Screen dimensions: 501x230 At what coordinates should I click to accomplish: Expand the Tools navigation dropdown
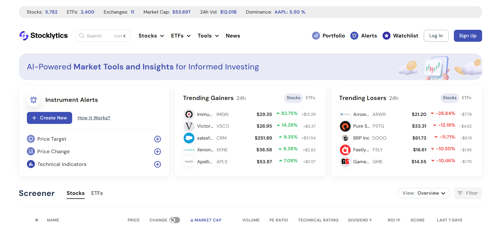pyautogui.click(x=208, y=36)
